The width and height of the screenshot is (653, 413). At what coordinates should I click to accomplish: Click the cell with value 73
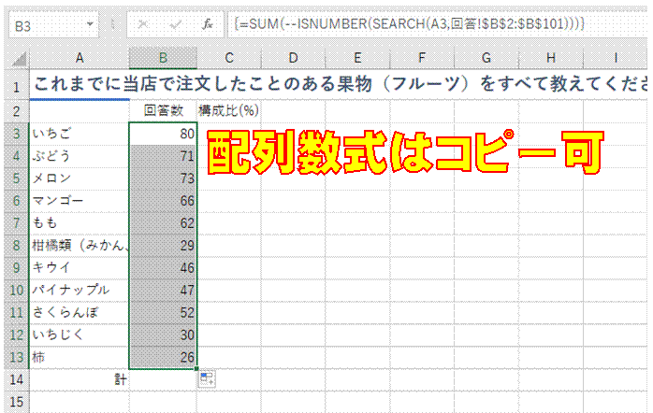tap(163, 178)
